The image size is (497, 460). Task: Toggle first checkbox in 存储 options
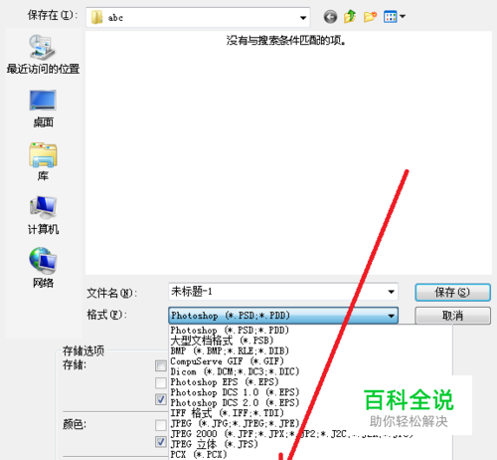pyautogui.click(x=161, y=365)
